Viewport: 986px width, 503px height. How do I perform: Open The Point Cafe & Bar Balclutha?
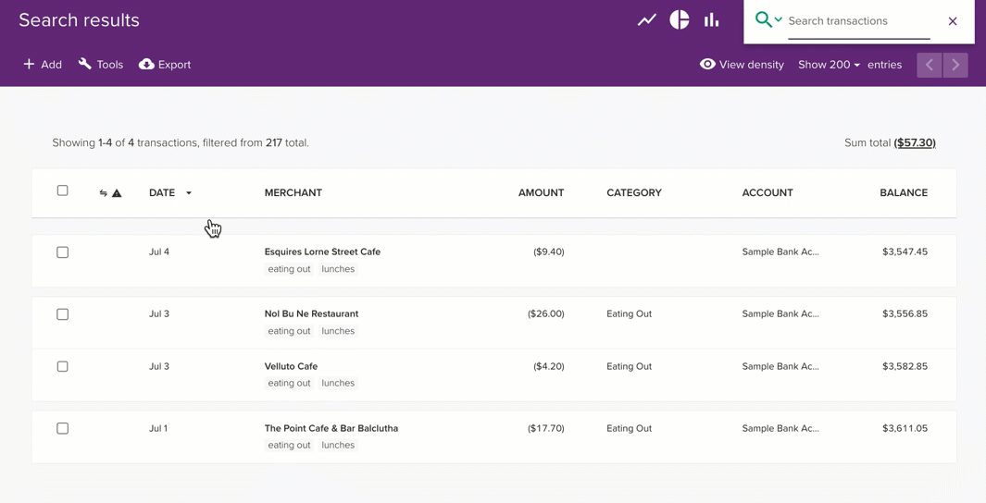(331, 428)
